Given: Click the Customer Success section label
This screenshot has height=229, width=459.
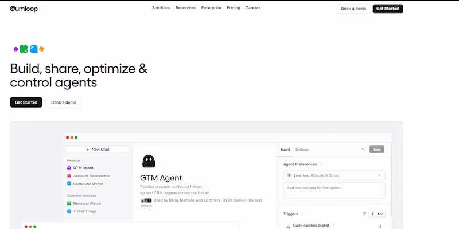Looking at the screenshot, I should click(81, 196).
